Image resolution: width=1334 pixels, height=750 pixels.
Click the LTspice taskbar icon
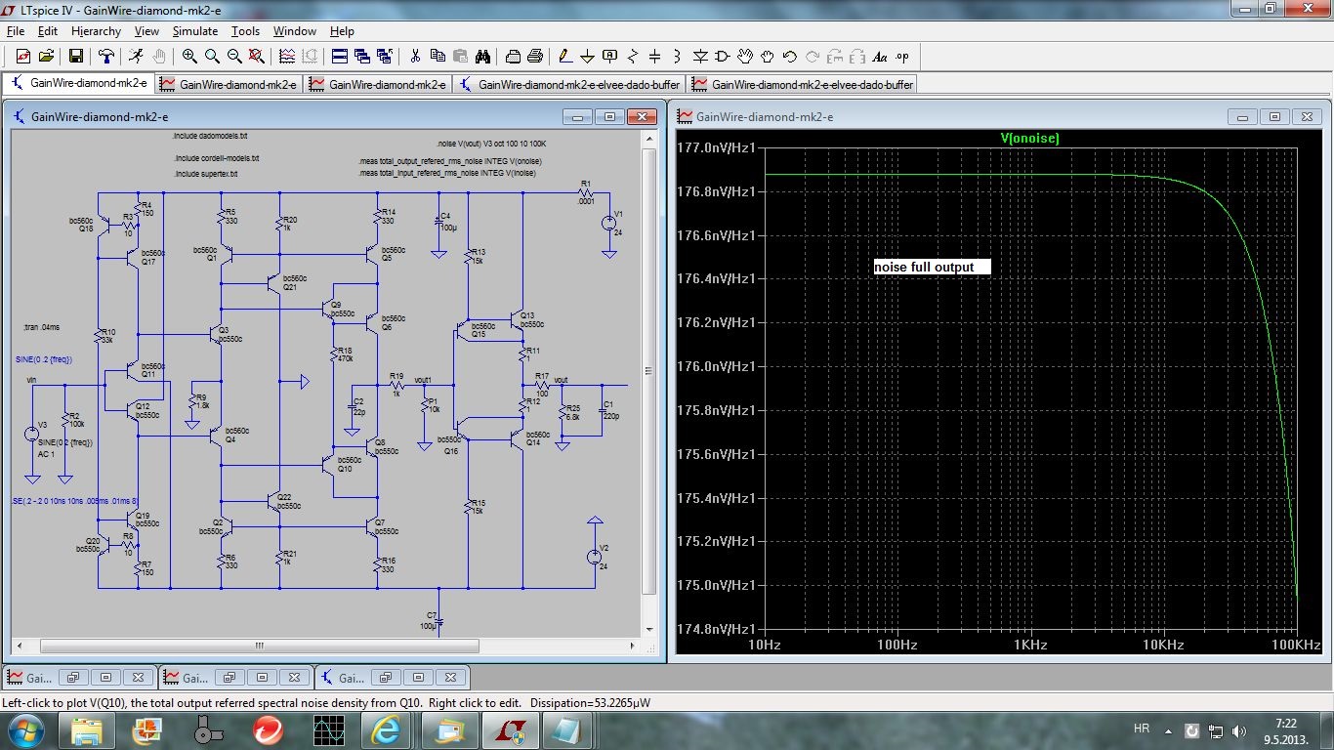tap(509, 730)
